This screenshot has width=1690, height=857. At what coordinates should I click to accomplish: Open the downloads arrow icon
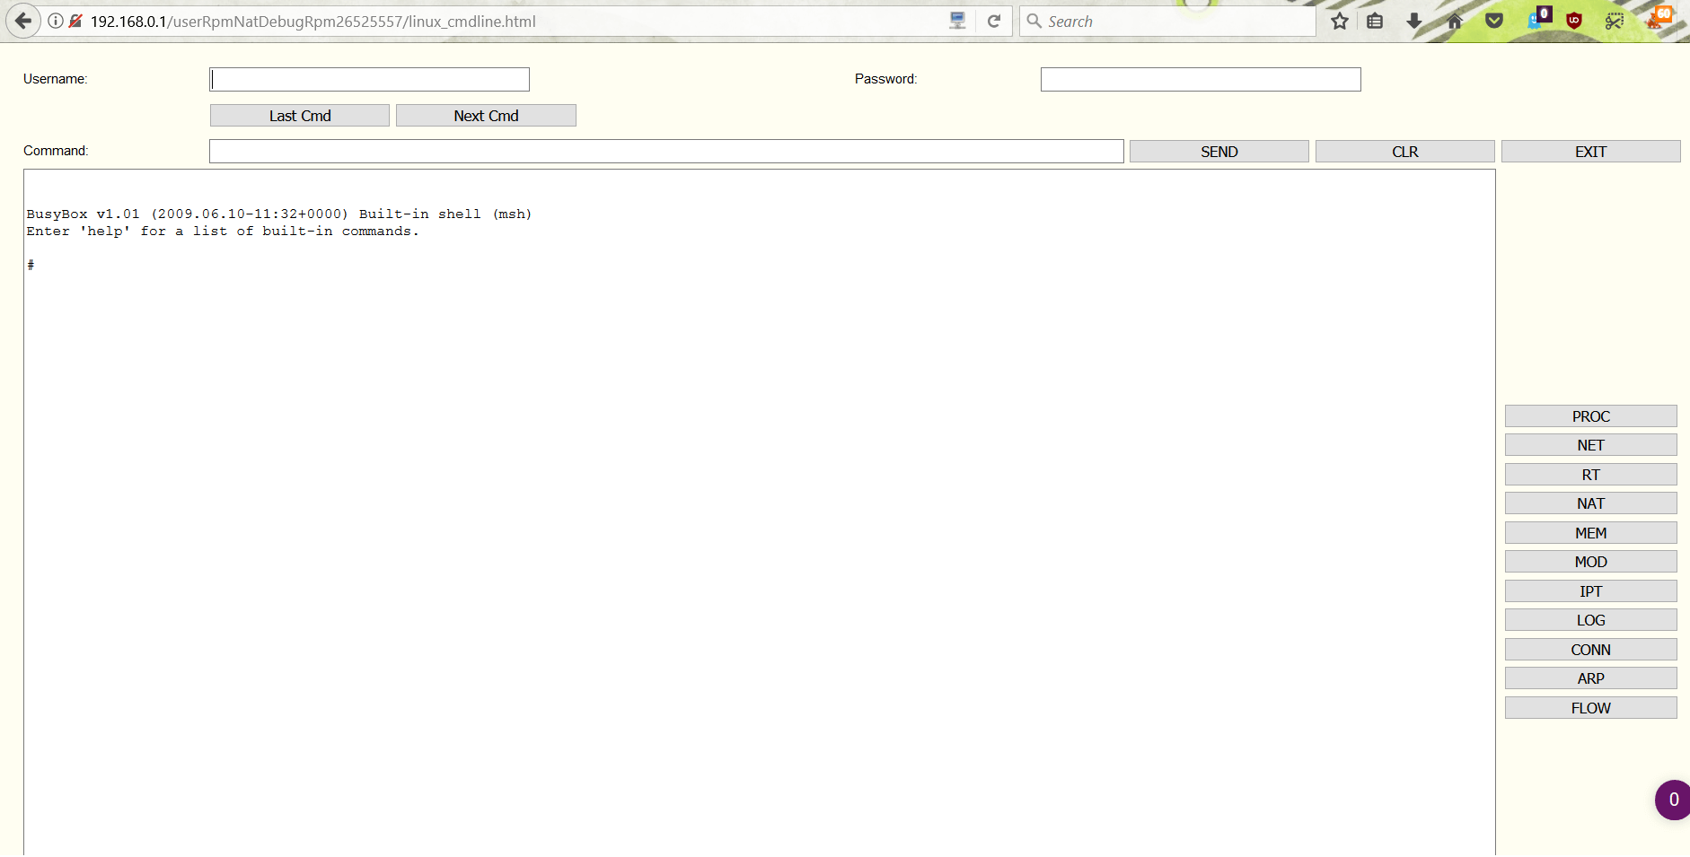click(x=1414, y=21)
